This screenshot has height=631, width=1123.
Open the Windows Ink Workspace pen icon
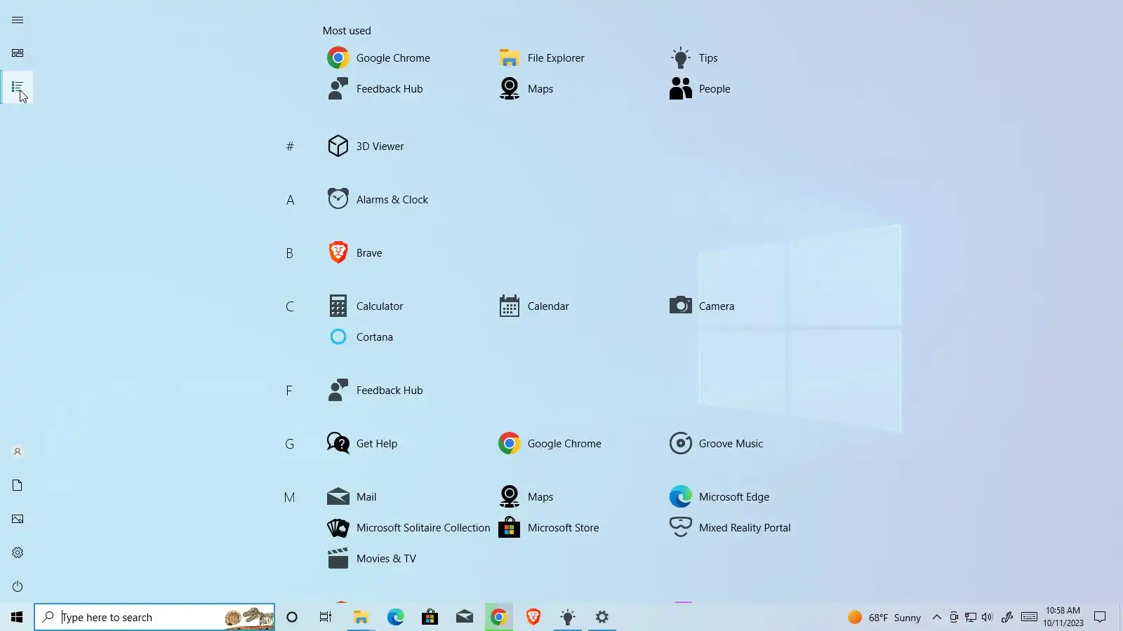1007,617
